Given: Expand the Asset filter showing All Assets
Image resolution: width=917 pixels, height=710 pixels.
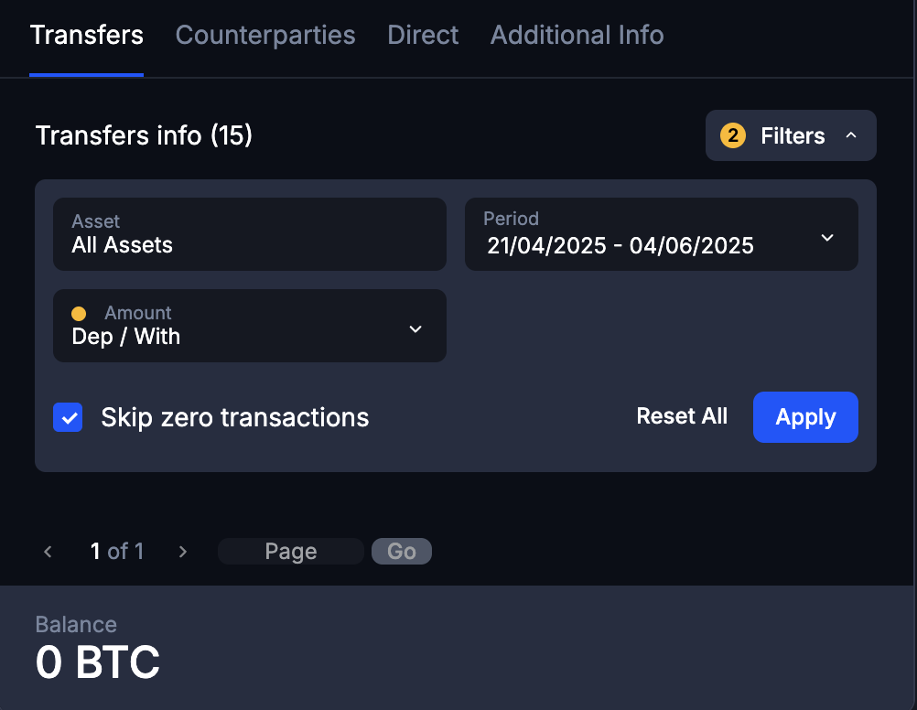Looking at the screenshot, I should pyautogui.click(x=250, y=234).
